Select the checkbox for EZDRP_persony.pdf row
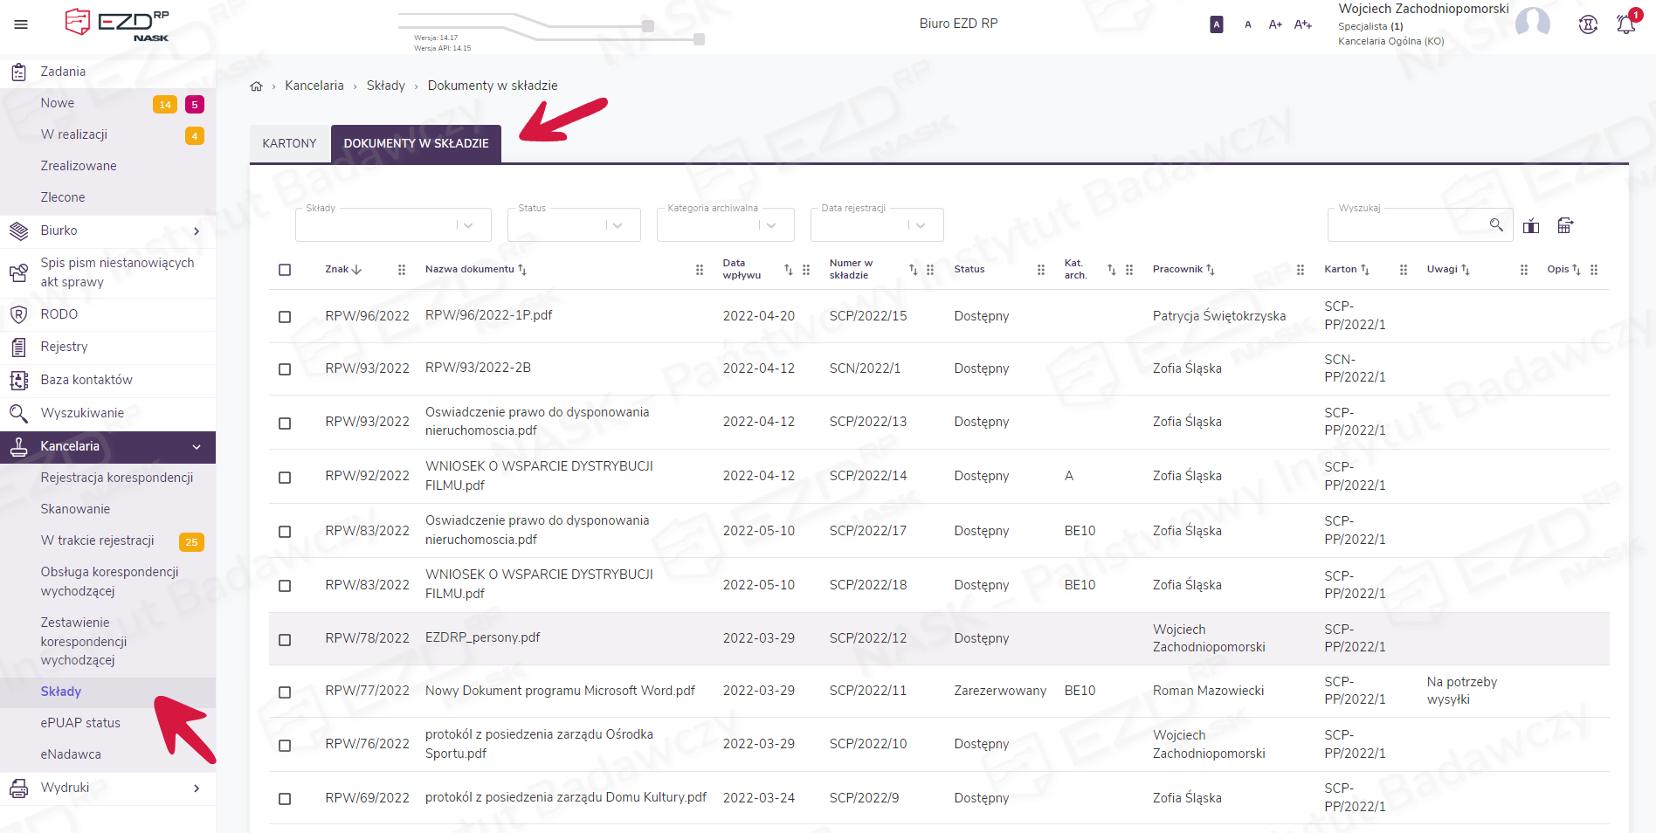 pos(285,640)
